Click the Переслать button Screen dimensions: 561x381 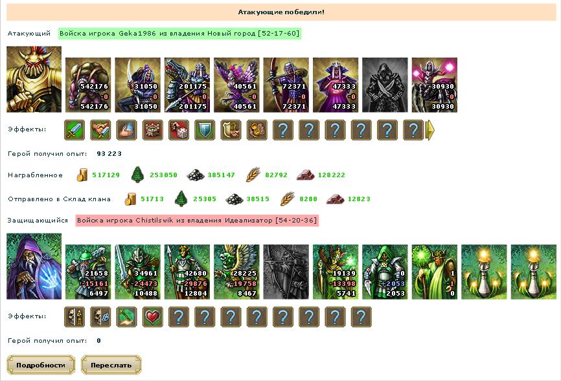[111, 365]
